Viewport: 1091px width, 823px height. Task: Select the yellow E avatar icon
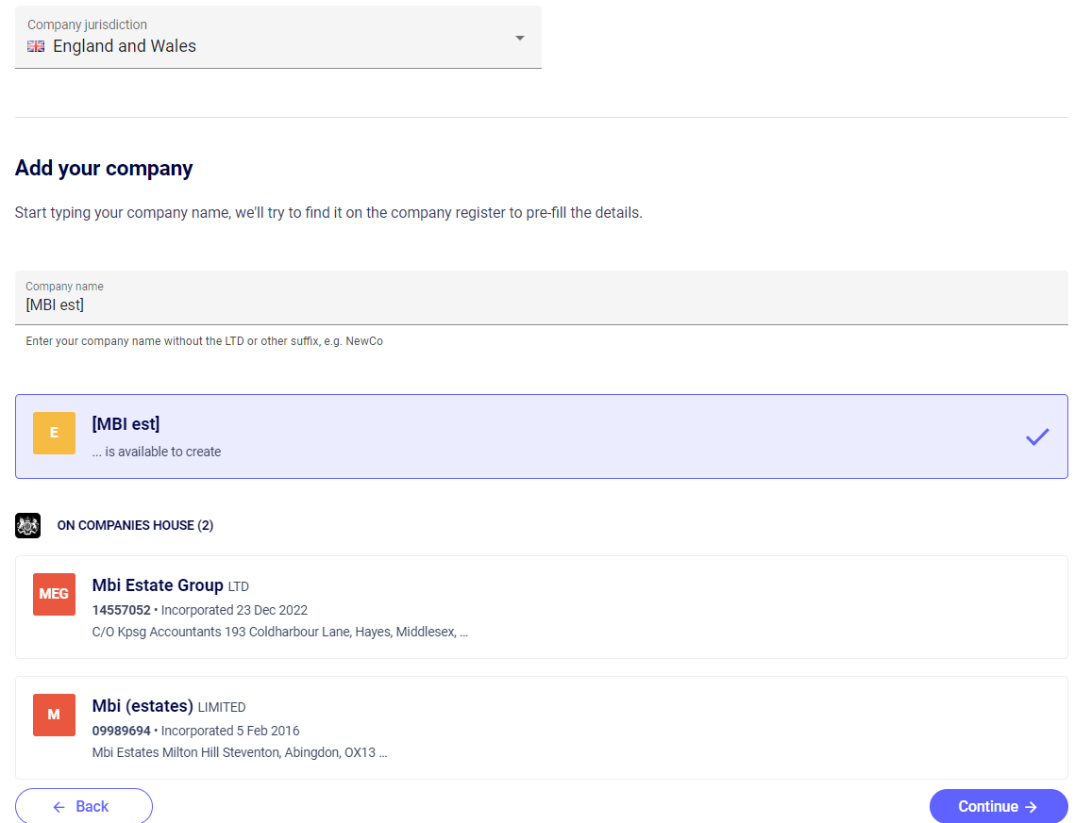54,433
